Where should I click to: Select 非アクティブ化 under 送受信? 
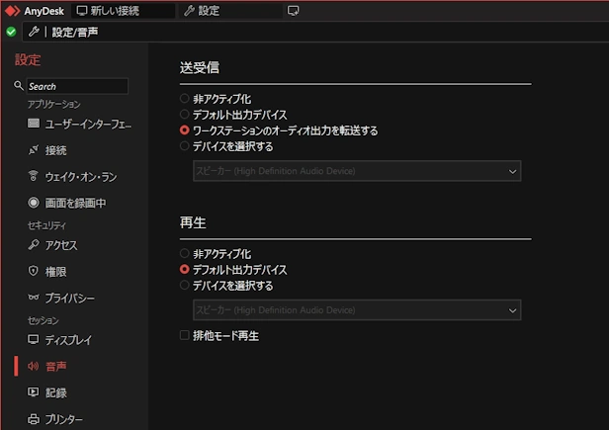185,99
